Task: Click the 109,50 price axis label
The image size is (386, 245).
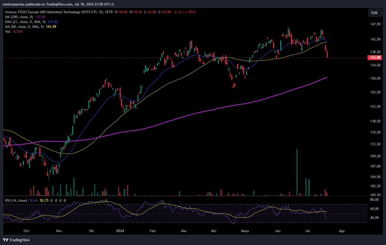Action: tap(375, 156)
